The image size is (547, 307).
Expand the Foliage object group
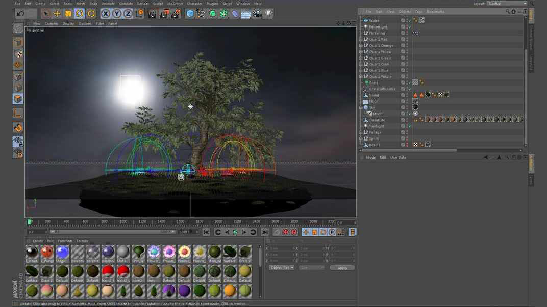[361, 132]
